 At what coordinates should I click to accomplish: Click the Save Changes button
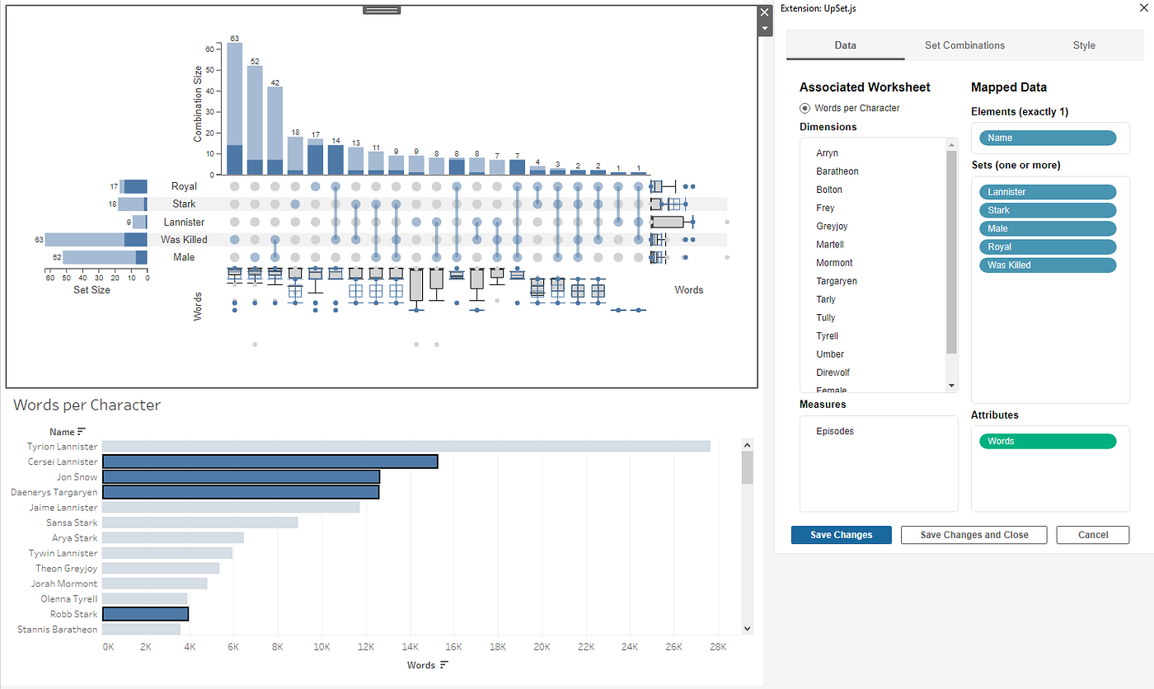click(841, 535)
